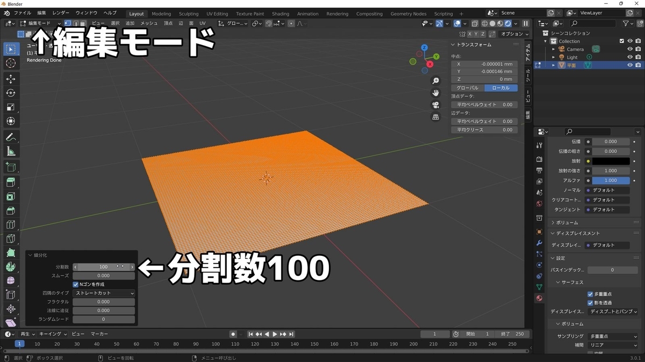Click the current frame field in the timeline

coord(435,334)
